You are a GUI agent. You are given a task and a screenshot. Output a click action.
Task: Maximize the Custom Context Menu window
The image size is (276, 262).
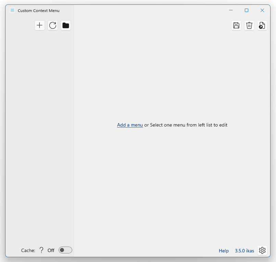247,10
